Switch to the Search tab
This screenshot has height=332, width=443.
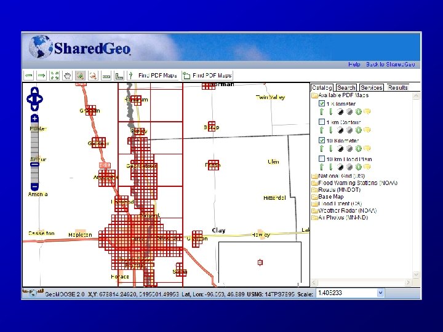(x=346, y=87)
